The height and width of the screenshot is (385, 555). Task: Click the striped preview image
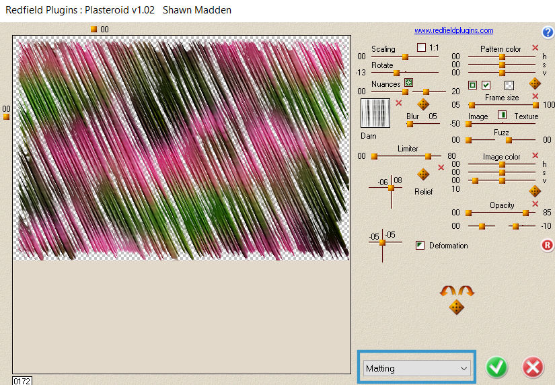point(181,149)
